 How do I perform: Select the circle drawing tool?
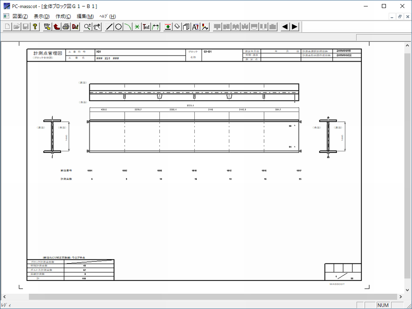(118, 27)
